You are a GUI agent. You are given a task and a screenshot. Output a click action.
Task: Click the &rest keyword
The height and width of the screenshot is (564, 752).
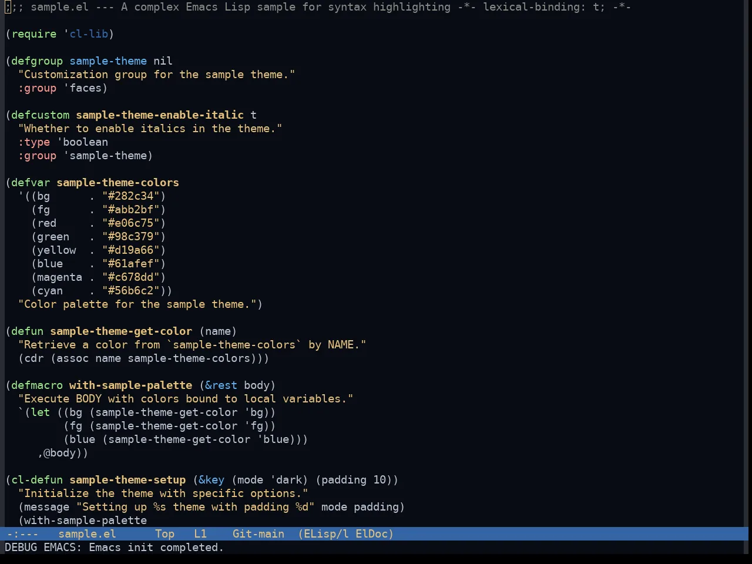point(221,385)
